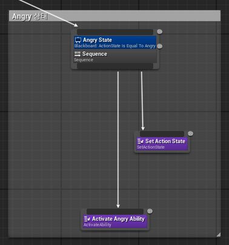229x245 pixels.
Task: Click the input pin atop Activate Angry Ability
Action: click(115, 212)
